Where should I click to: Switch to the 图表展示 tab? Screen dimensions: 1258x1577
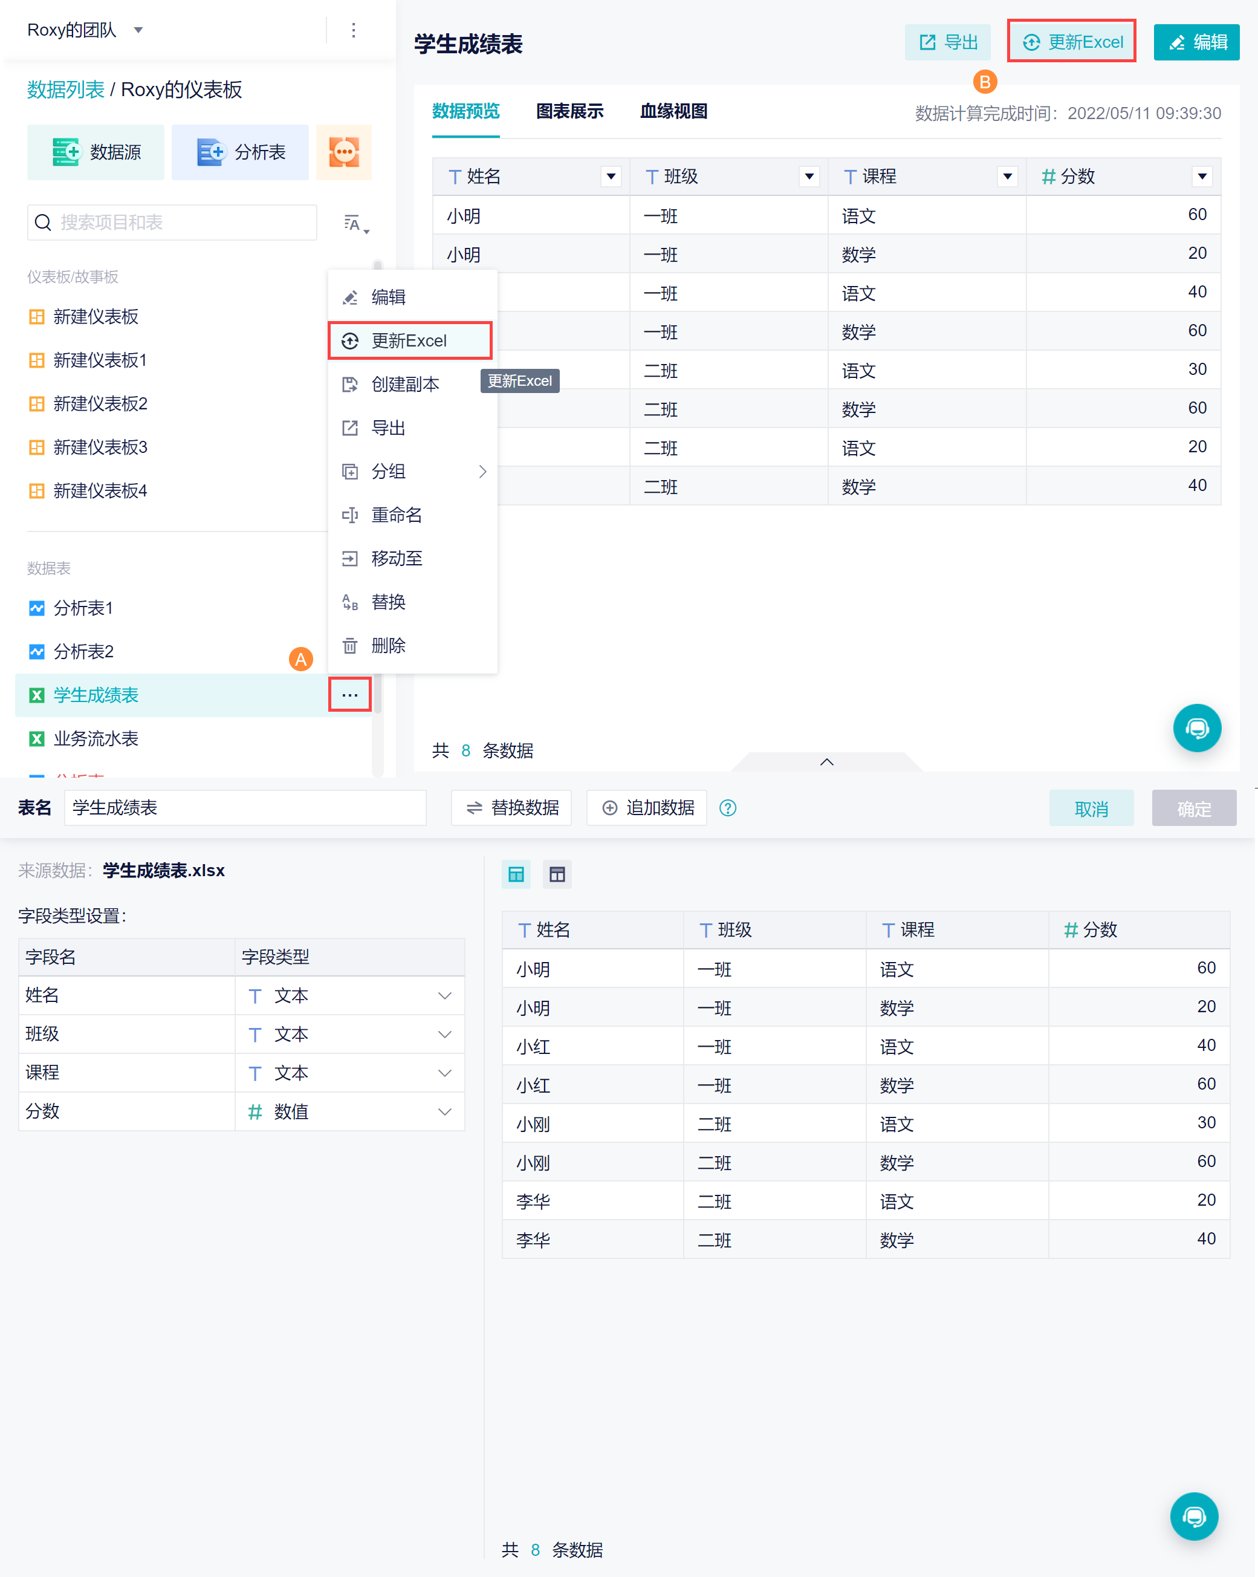(569, 111)
